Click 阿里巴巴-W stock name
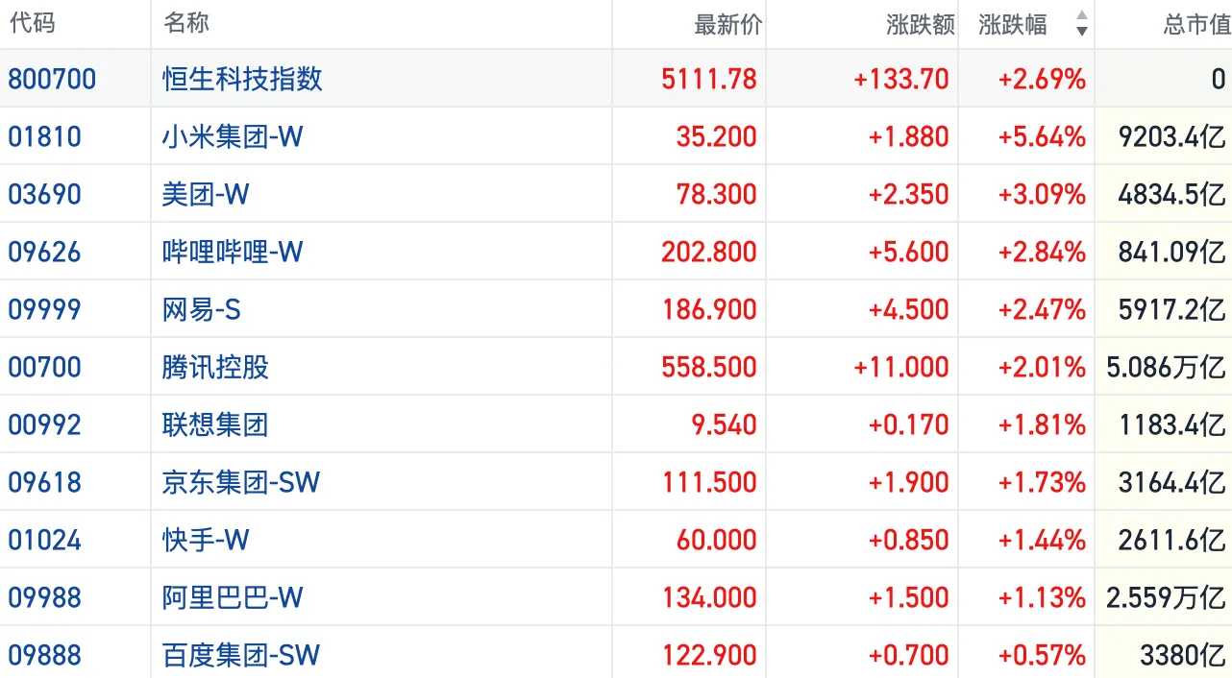Viewport: 1232px width, 678px height. (233, 597)
